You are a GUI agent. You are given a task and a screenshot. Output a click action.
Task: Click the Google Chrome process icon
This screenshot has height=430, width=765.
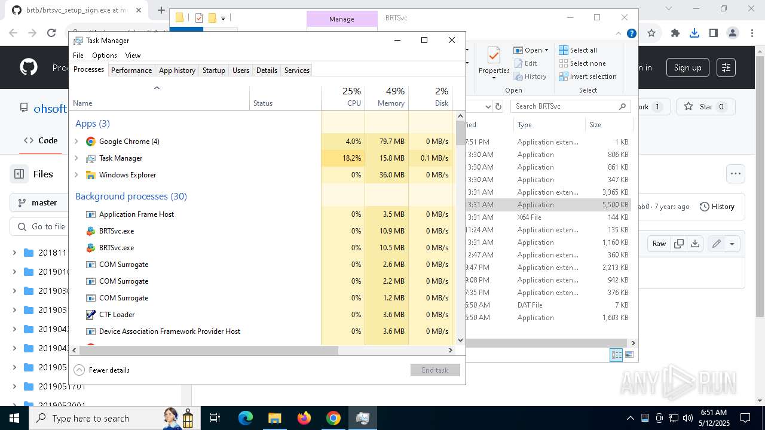(91, 142)
